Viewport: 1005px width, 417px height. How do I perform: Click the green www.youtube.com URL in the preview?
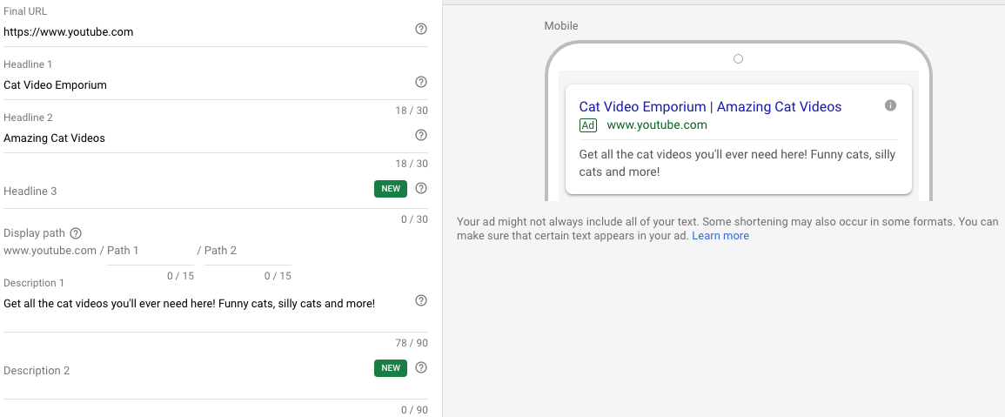[657, 125]
